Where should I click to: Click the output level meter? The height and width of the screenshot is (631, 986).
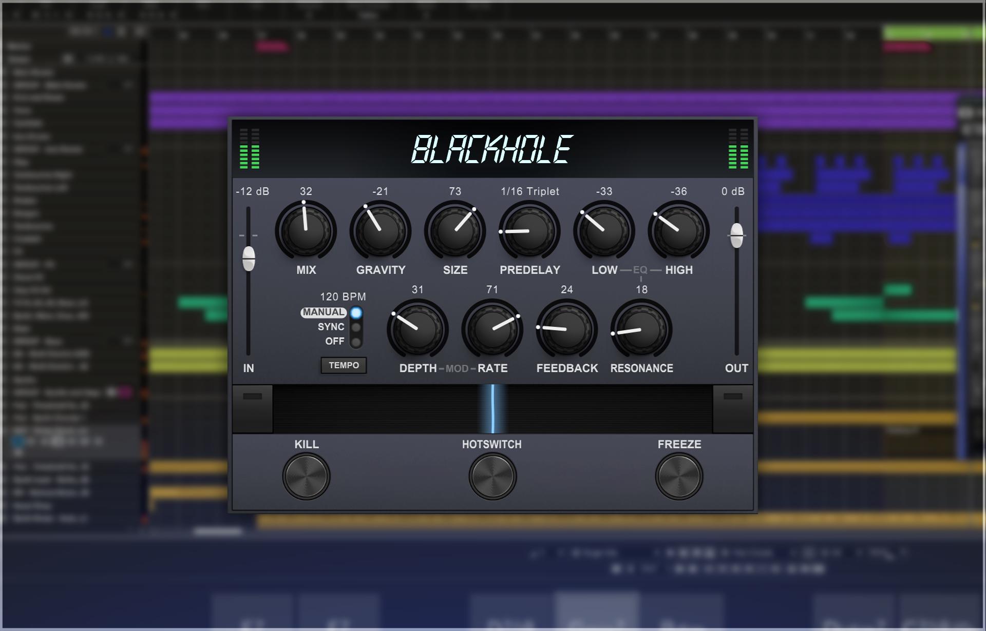pyautogui.click(x=738, y=149)
